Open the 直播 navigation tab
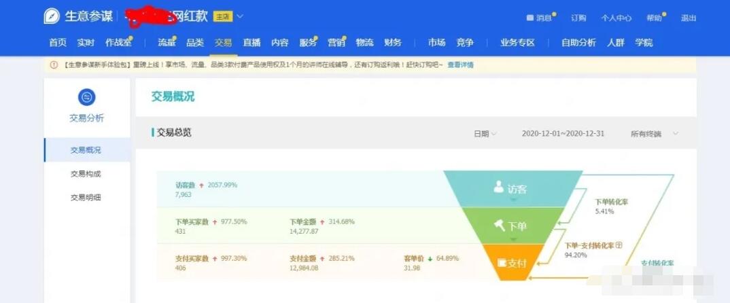The height and width of the screenshot is (303, 730). (251, 42)
